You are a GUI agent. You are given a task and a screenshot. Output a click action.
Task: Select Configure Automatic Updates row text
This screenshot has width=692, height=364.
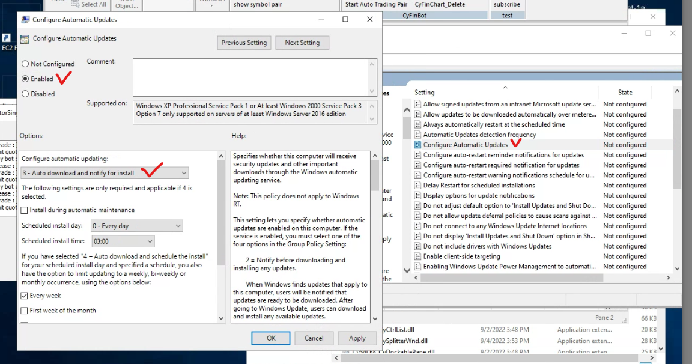point(466,145)
